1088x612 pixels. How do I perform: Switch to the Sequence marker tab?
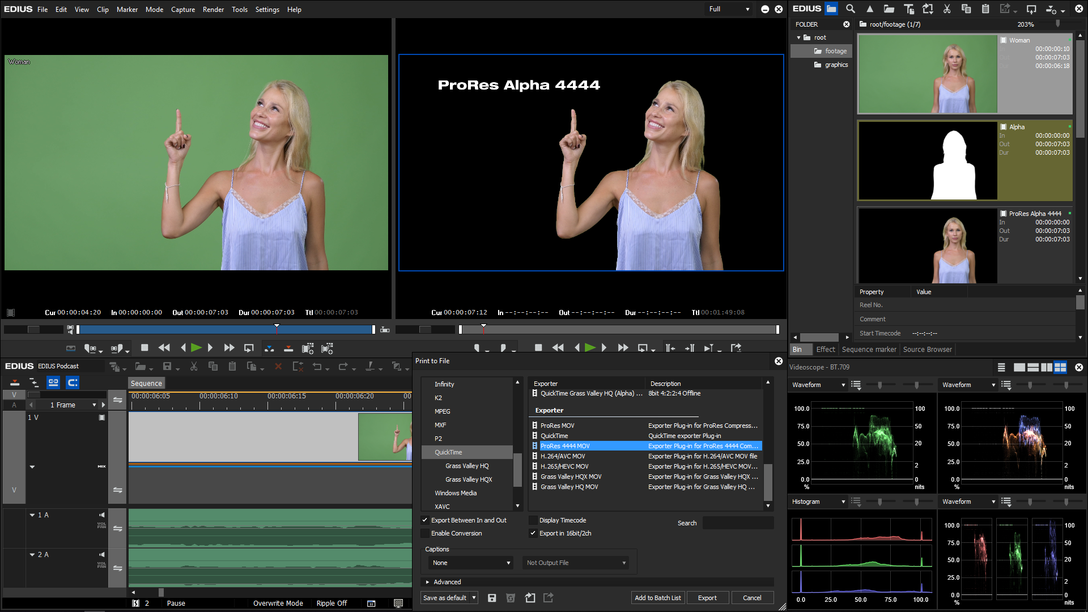pyautogui.click(x=869, y=349)
